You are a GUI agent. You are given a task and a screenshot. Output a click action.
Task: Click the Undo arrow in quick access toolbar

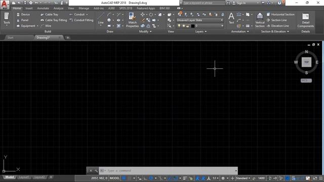click(36, 3)
